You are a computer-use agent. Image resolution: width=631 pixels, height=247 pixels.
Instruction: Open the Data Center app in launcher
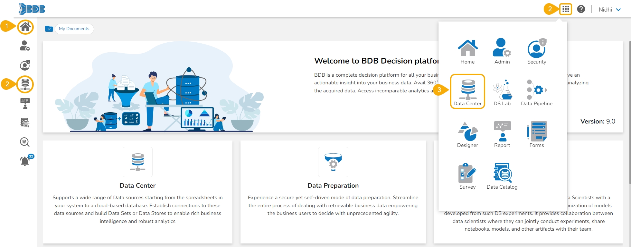point(467,92)
